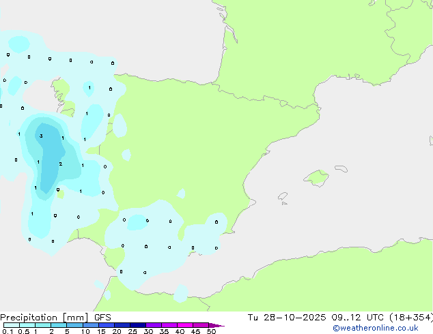Click the 0.1–0.5 mm lightest legend swatch
This screenshot has width=433, height=334.
(12, 325)
